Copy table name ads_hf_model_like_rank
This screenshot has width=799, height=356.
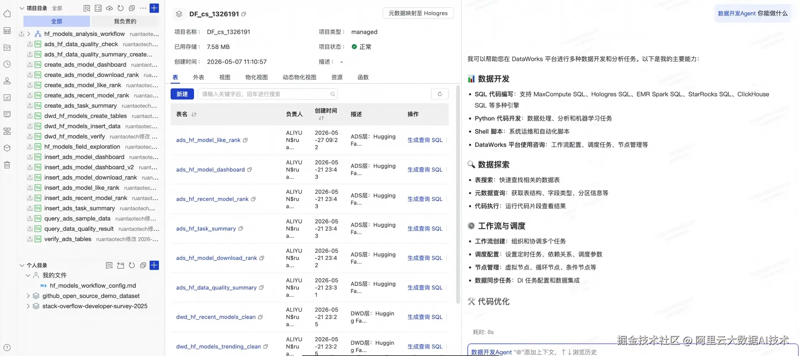[245, 140]
